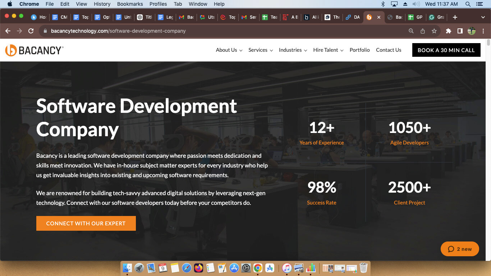Open Spotlight search in the menu bar
The image size is (491, 276).
pyautogui.click(x=467, y=4)
